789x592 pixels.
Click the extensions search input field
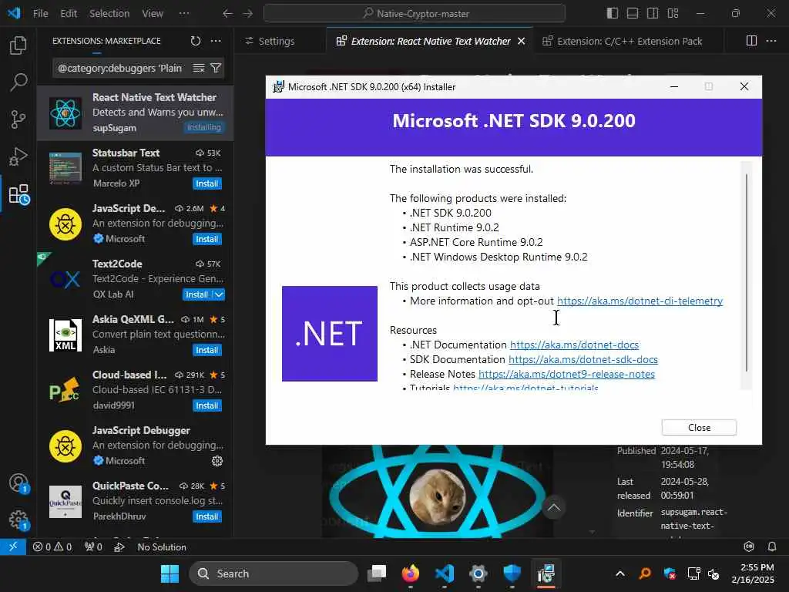coord(121,68)
